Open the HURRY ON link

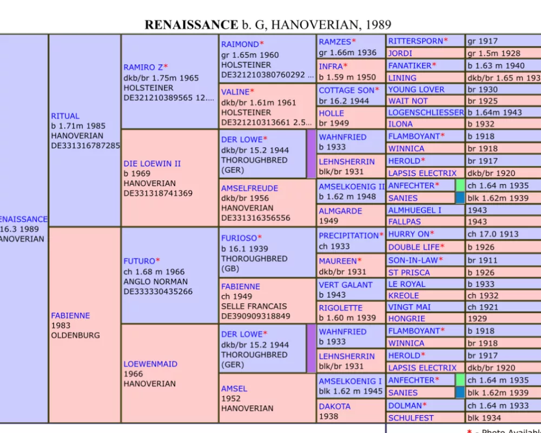tap(408, 234)
